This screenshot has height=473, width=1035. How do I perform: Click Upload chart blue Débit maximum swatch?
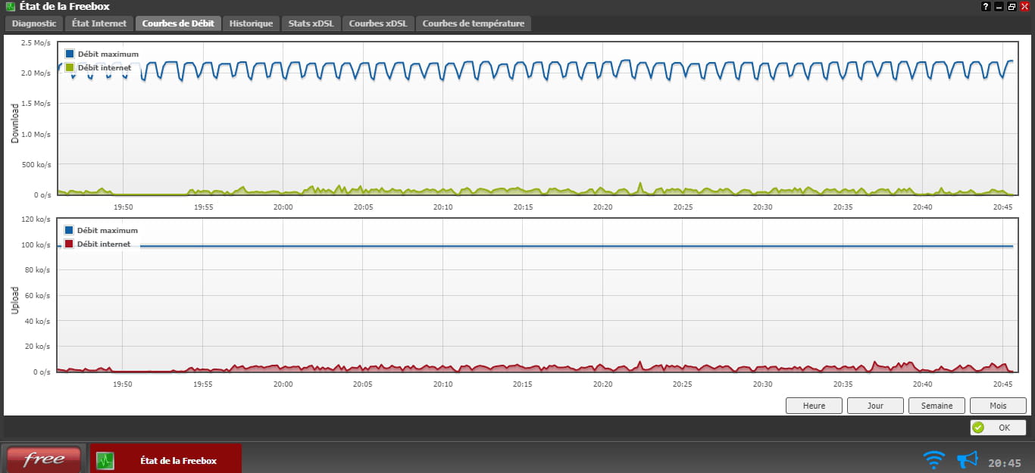click(x=69, y=230)
